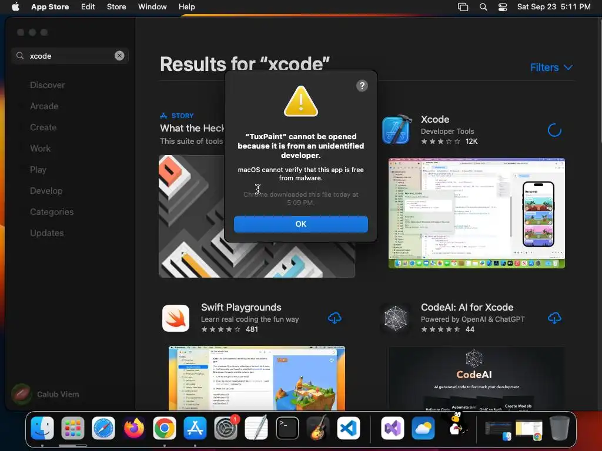This screenshot has width=602, height=451.
Task: Open the weather cloud app in Dock
Action: click(423, 428)
